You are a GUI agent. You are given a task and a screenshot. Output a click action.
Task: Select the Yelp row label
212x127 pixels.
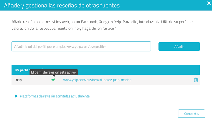pyautogui.click(x=18, y=80)
